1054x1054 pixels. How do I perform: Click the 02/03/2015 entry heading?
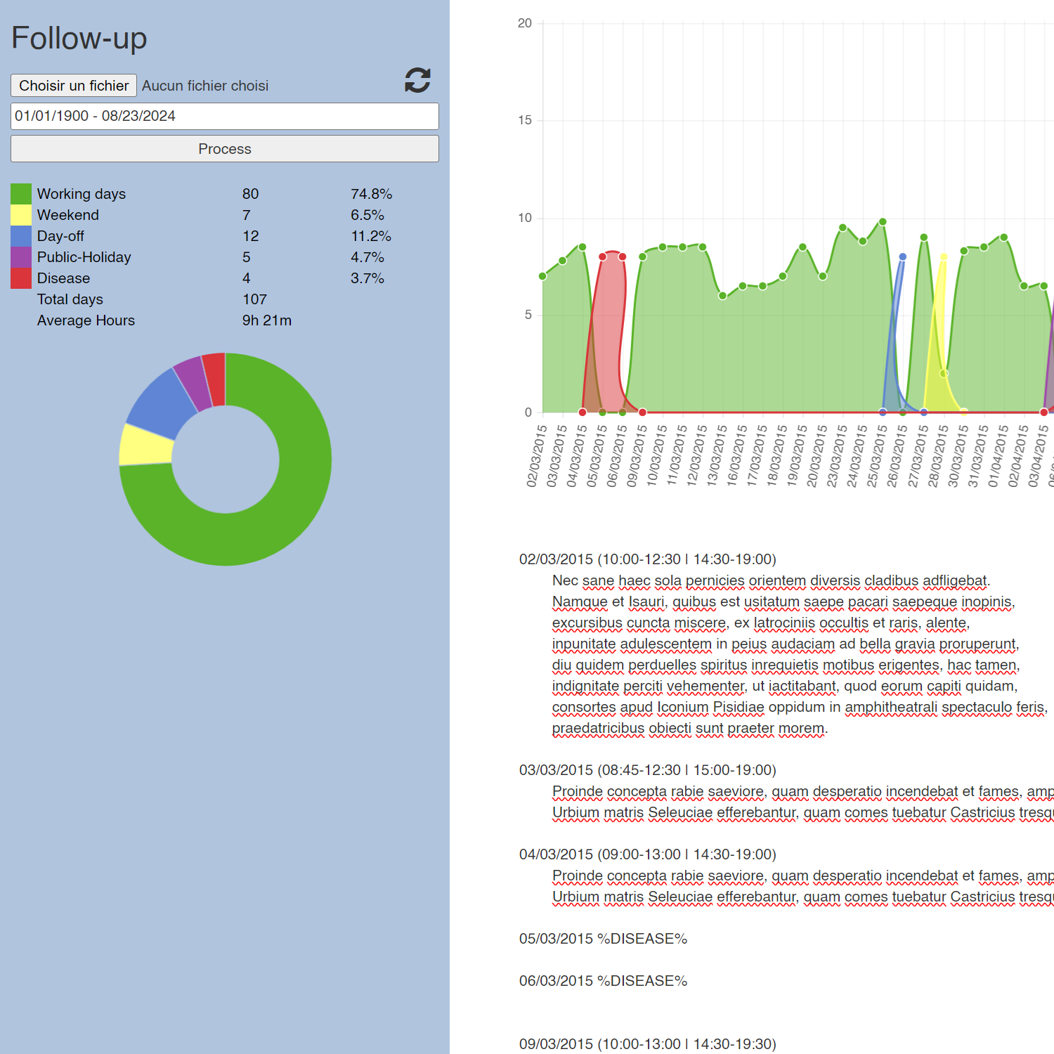[x=647, y=559]
